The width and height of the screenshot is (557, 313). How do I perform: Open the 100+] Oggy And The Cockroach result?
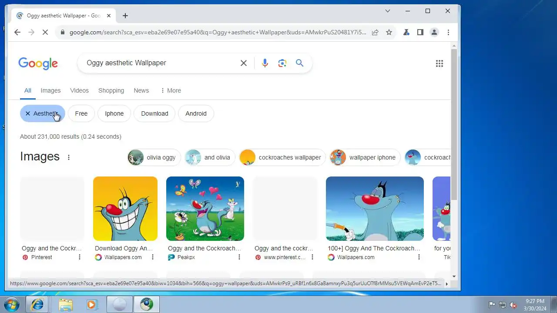[x=374, y=248]
